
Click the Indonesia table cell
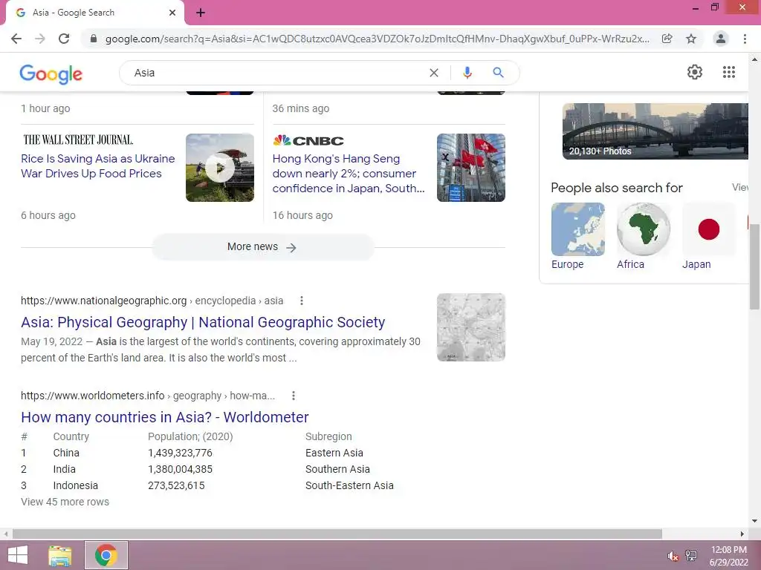tap(75, 485)
